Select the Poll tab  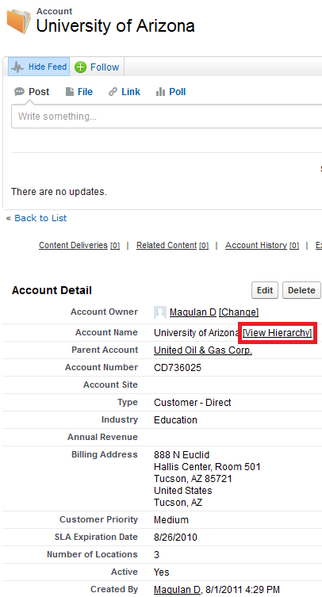click(171, 92)
